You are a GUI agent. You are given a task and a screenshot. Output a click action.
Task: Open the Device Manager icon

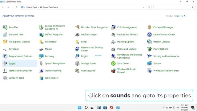77,35
